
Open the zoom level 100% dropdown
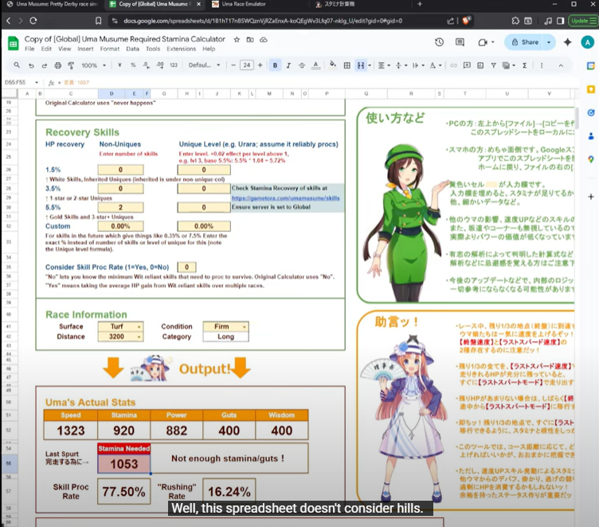92,65
